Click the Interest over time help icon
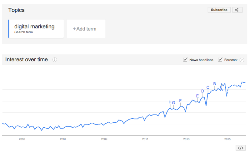This screenshot has width=250, height=156. point(55,60)
